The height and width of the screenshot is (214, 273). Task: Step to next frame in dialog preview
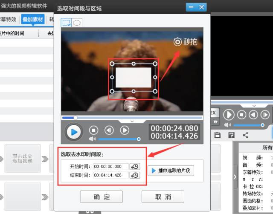[125, 130]
